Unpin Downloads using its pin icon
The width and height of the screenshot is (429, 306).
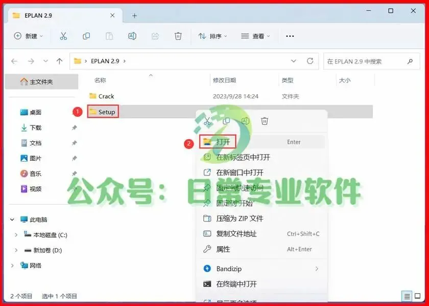tap(74, 127)
